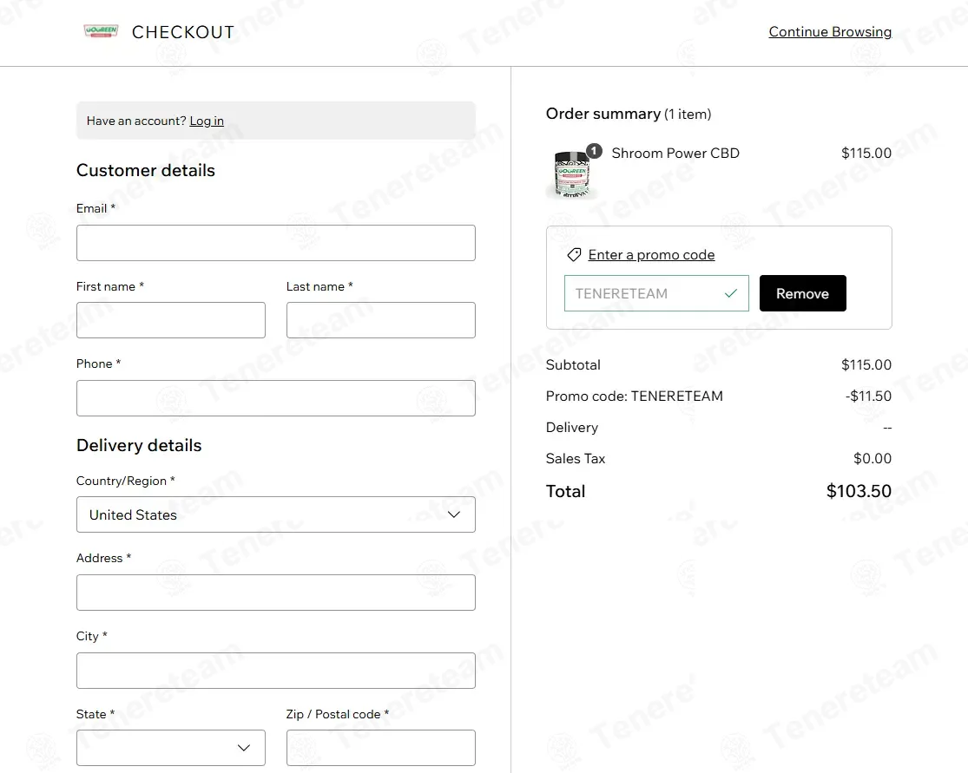Screen dimensions: 968x773
Task: Follow the Continue Browsing link
Action: click(x=830, y=31)
